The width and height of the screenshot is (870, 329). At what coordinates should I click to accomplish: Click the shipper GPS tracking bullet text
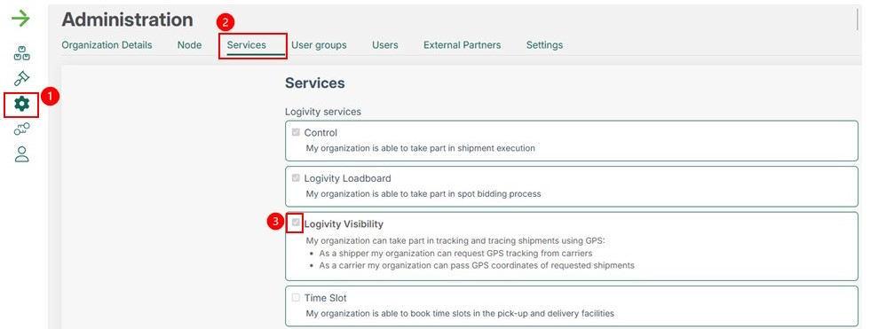click(x=455, y=253)
